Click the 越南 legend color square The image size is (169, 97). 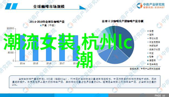[x=148, y=35]
